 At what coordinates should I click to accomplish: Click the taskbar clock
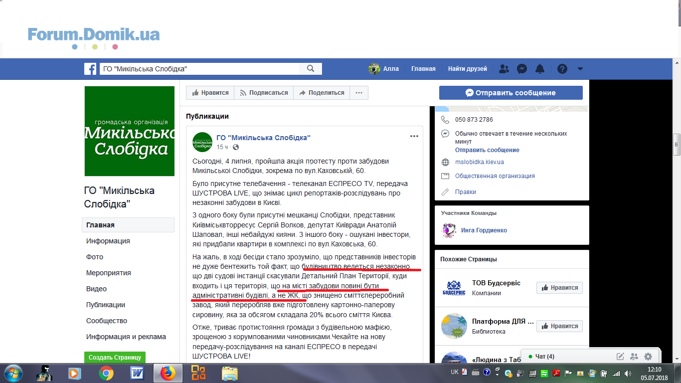(654, 373)
